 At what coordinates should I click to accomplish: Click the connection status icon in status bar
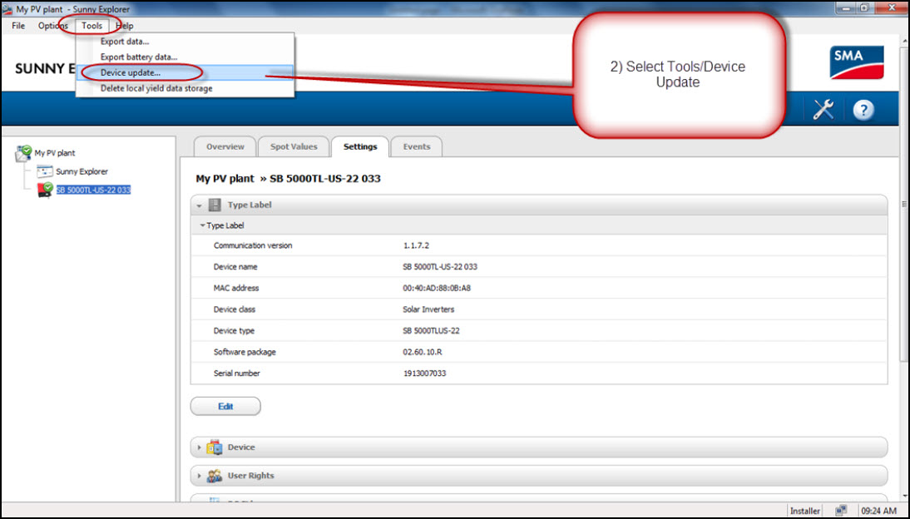tap(840, 511)
